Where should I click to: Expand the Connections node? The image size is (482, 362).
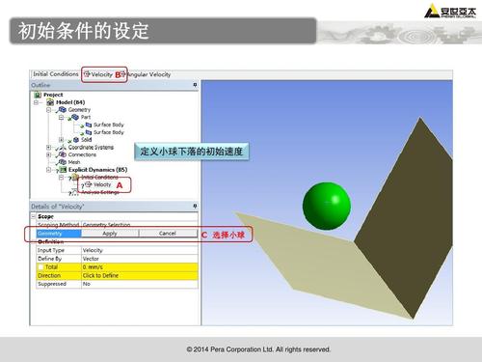(48, 154)
